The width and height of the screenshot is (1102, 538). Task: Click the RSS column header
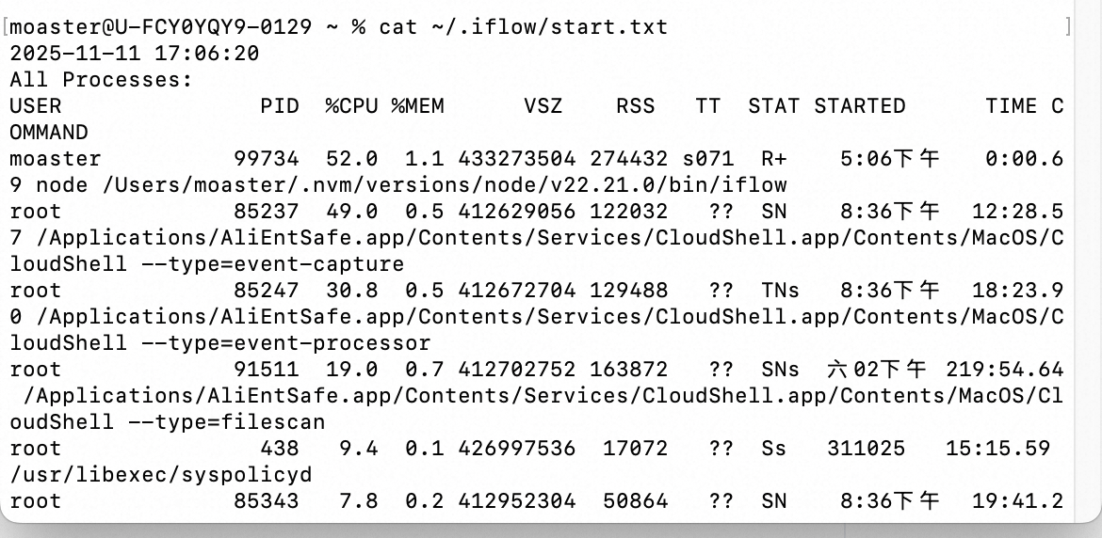pos(635,106)
